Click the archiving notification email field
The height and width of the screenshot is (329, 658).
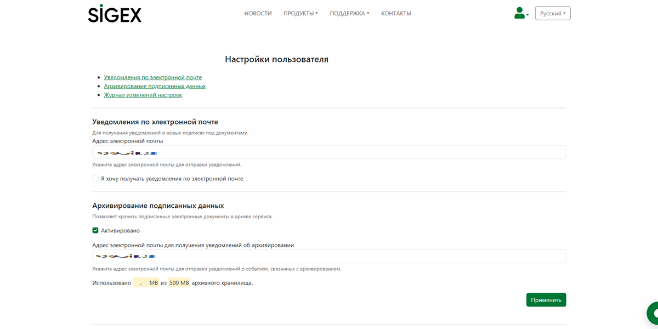329,257
